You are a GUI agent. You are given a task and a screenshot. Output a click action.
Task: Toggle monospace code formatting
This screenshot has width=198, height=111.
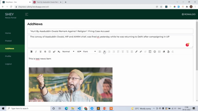pyautogui.click(x=49, y=51)
